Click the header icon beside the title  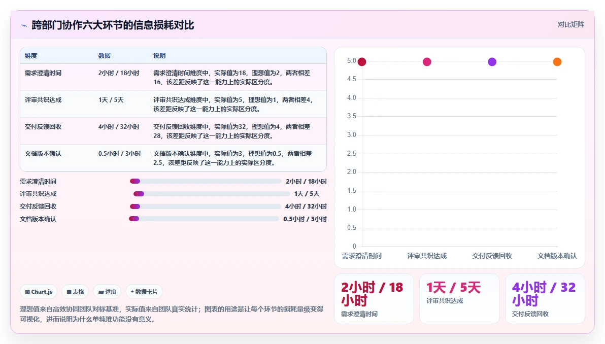point(24,25)
